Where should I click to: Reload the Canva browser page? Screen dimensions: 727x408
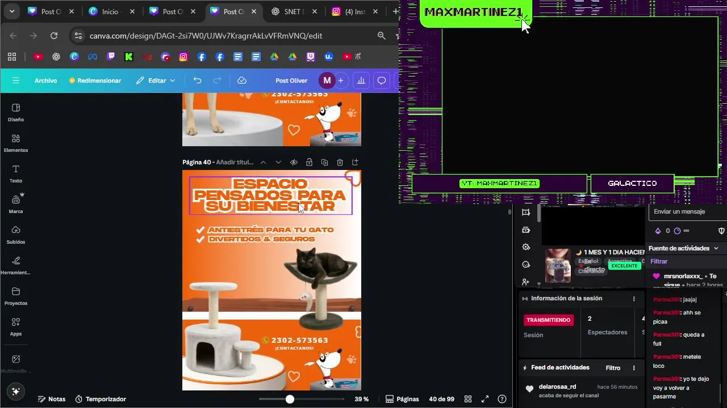tap(54, 36)
